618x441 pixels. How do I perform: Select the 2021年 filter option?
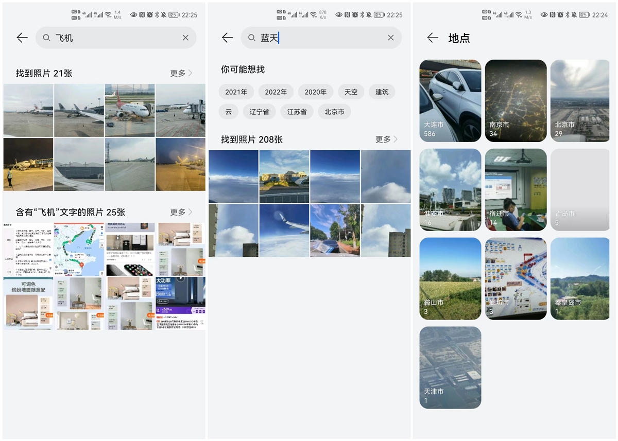236,92
